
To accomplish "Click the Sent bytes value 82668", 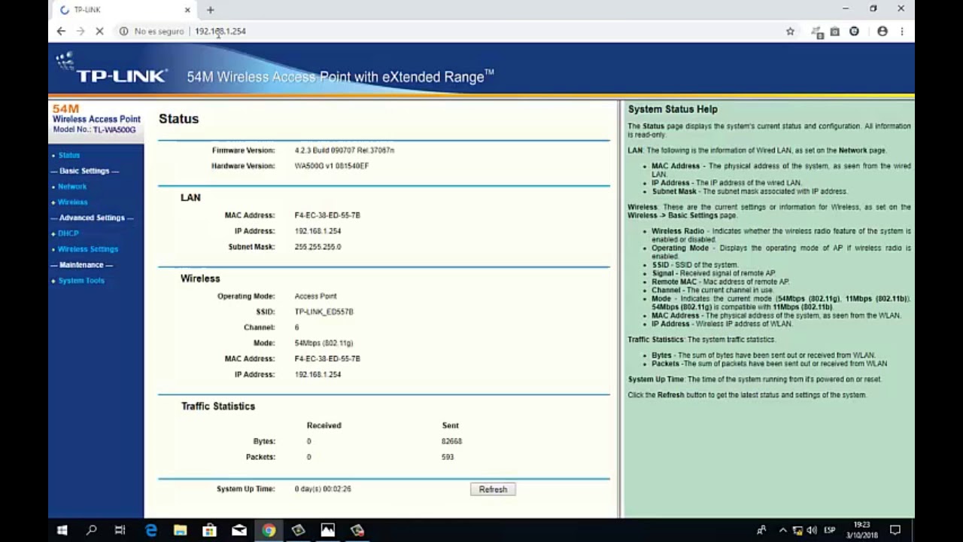I will pyautogui.click(x=451, y=442).
